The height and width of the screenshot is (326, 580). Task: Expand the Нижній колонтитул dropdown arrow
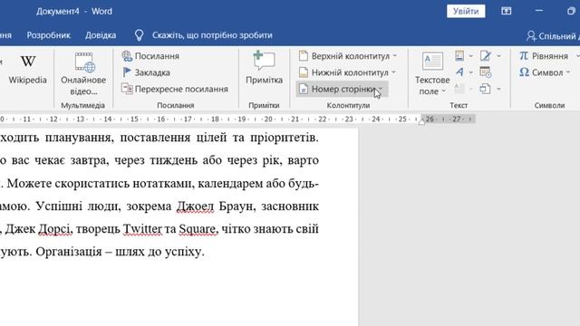[393, 72]
